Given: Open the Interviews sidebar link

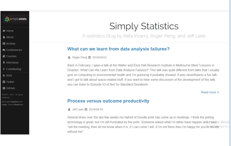Looking at the screenshot, I should tap(12, 62).
